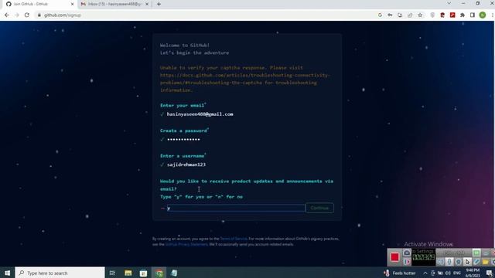Open the volume control in tray
495x278 pixels.
(448, 273)
